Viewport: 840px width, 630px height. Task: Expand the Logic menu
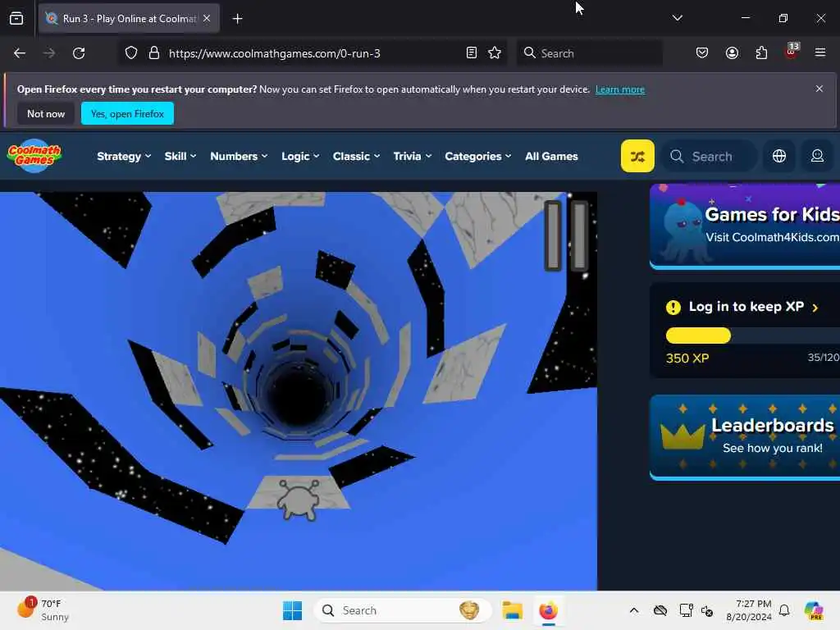300,157
